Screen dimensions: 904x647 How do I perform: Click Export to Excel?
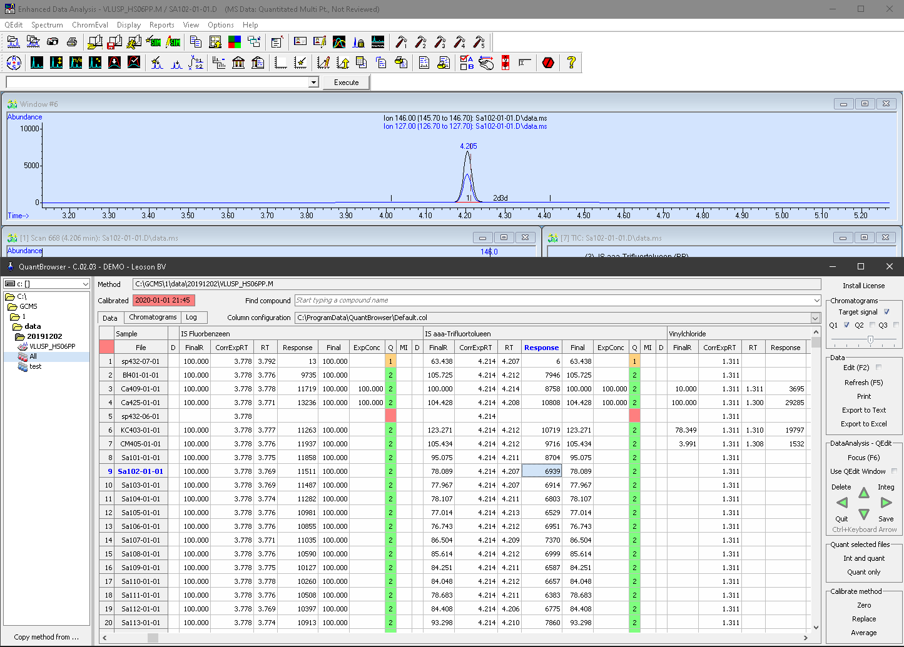[863, 424]
